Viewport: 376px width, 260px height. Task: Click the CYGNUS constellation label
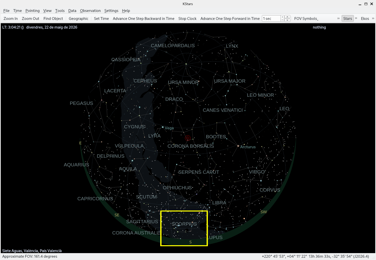click(134, 127)
